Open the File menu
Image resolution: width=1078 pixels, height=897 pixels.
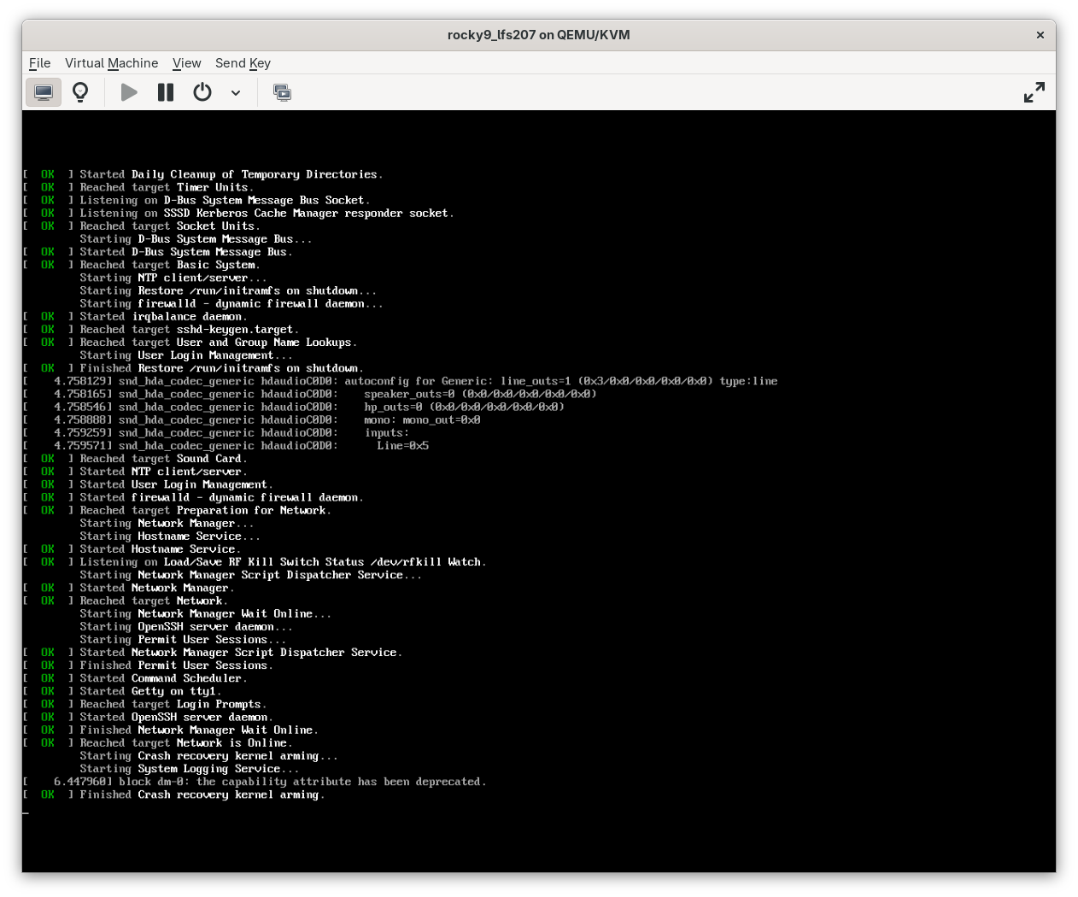click(39, 63)
